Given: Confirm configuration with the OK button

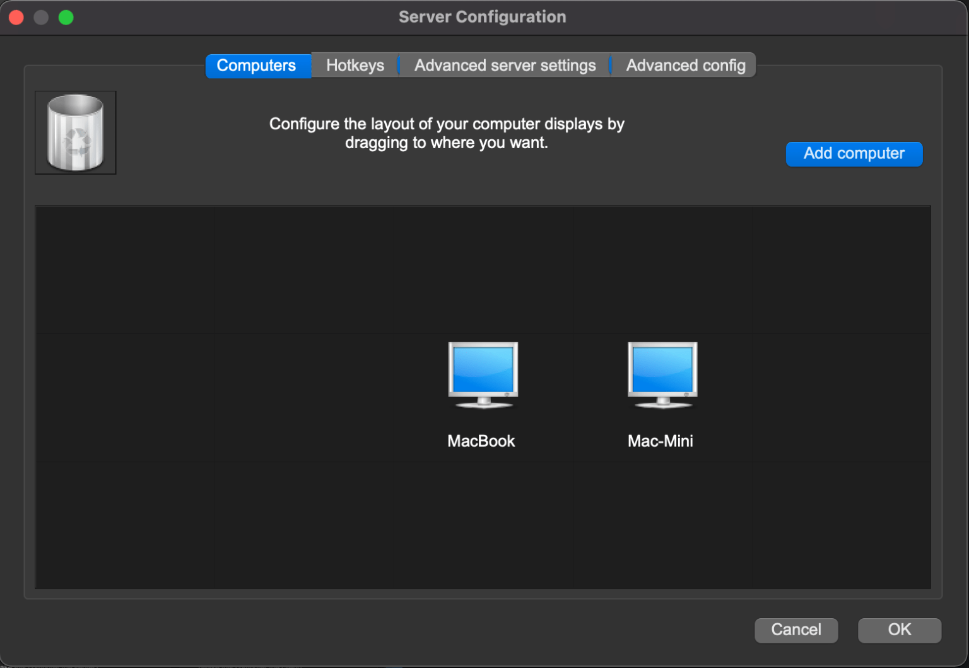Looking at the screenshot, I should coord(899,630).
